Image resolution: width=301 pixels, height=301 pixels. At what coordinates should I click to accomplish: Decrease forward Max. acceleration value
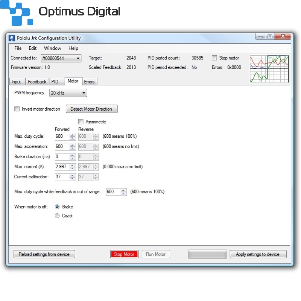(x=72, y=148)
